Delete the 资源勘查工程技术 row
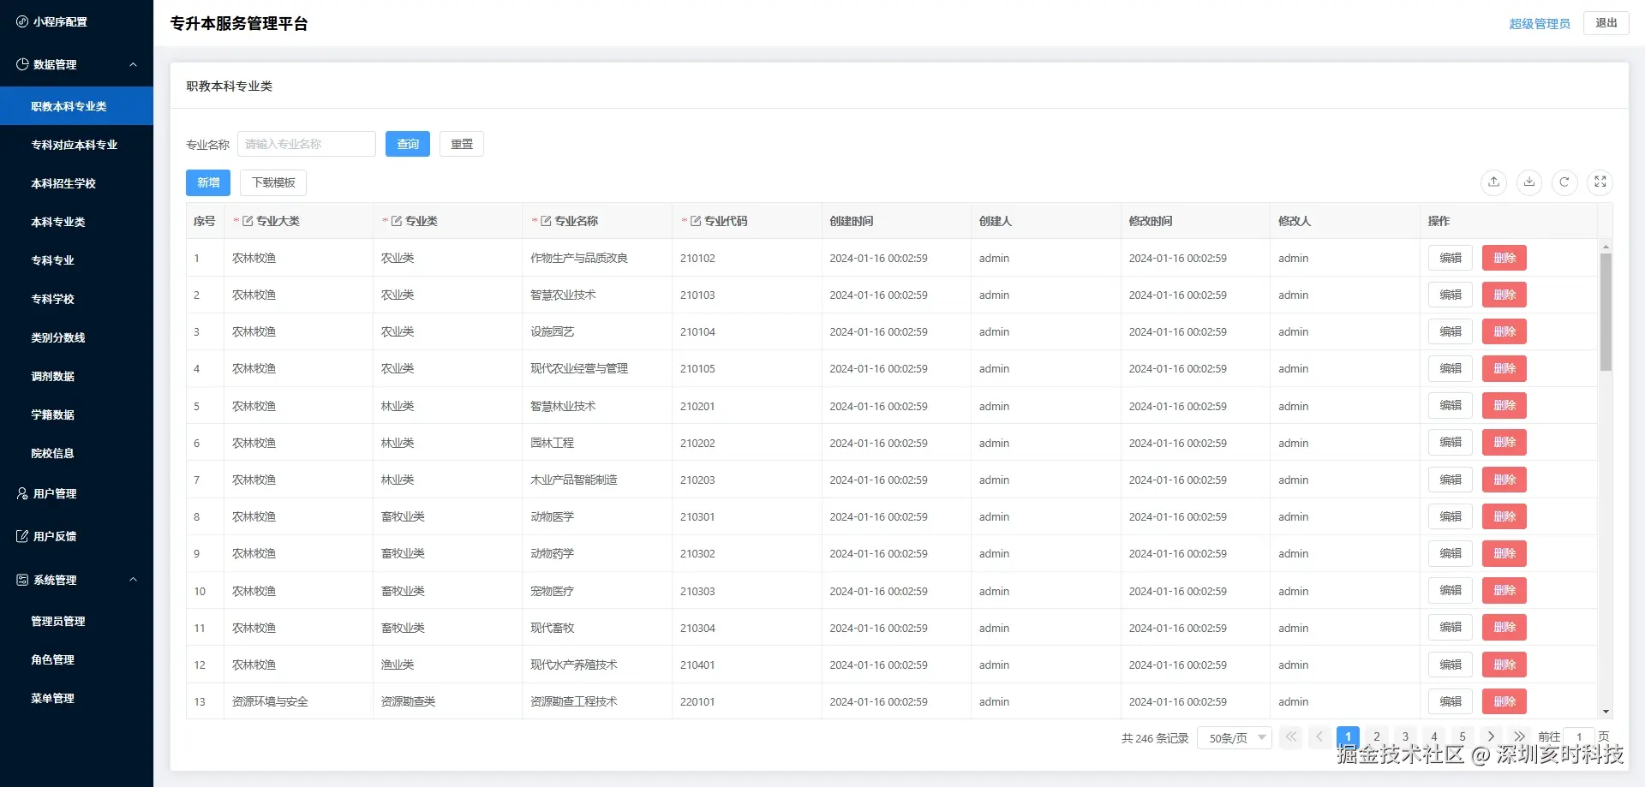 tap(1504, 701)
